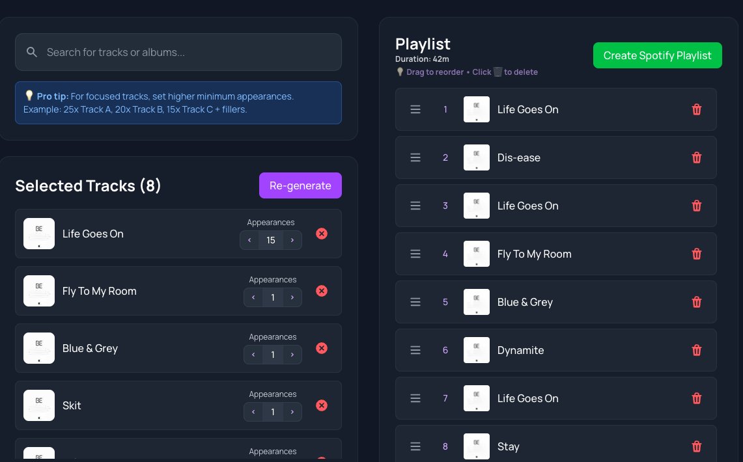This screenshot has height=462, width=743.
Task: Grab drag handle for playlist Fly To My Room
Action: click(415, 254)
